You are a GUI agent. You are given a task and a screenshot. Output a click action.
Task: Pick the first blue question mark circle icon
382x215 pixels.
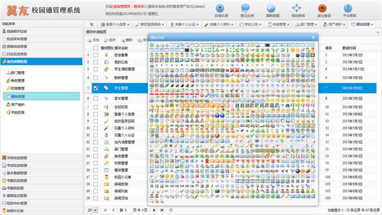(217, 115)
